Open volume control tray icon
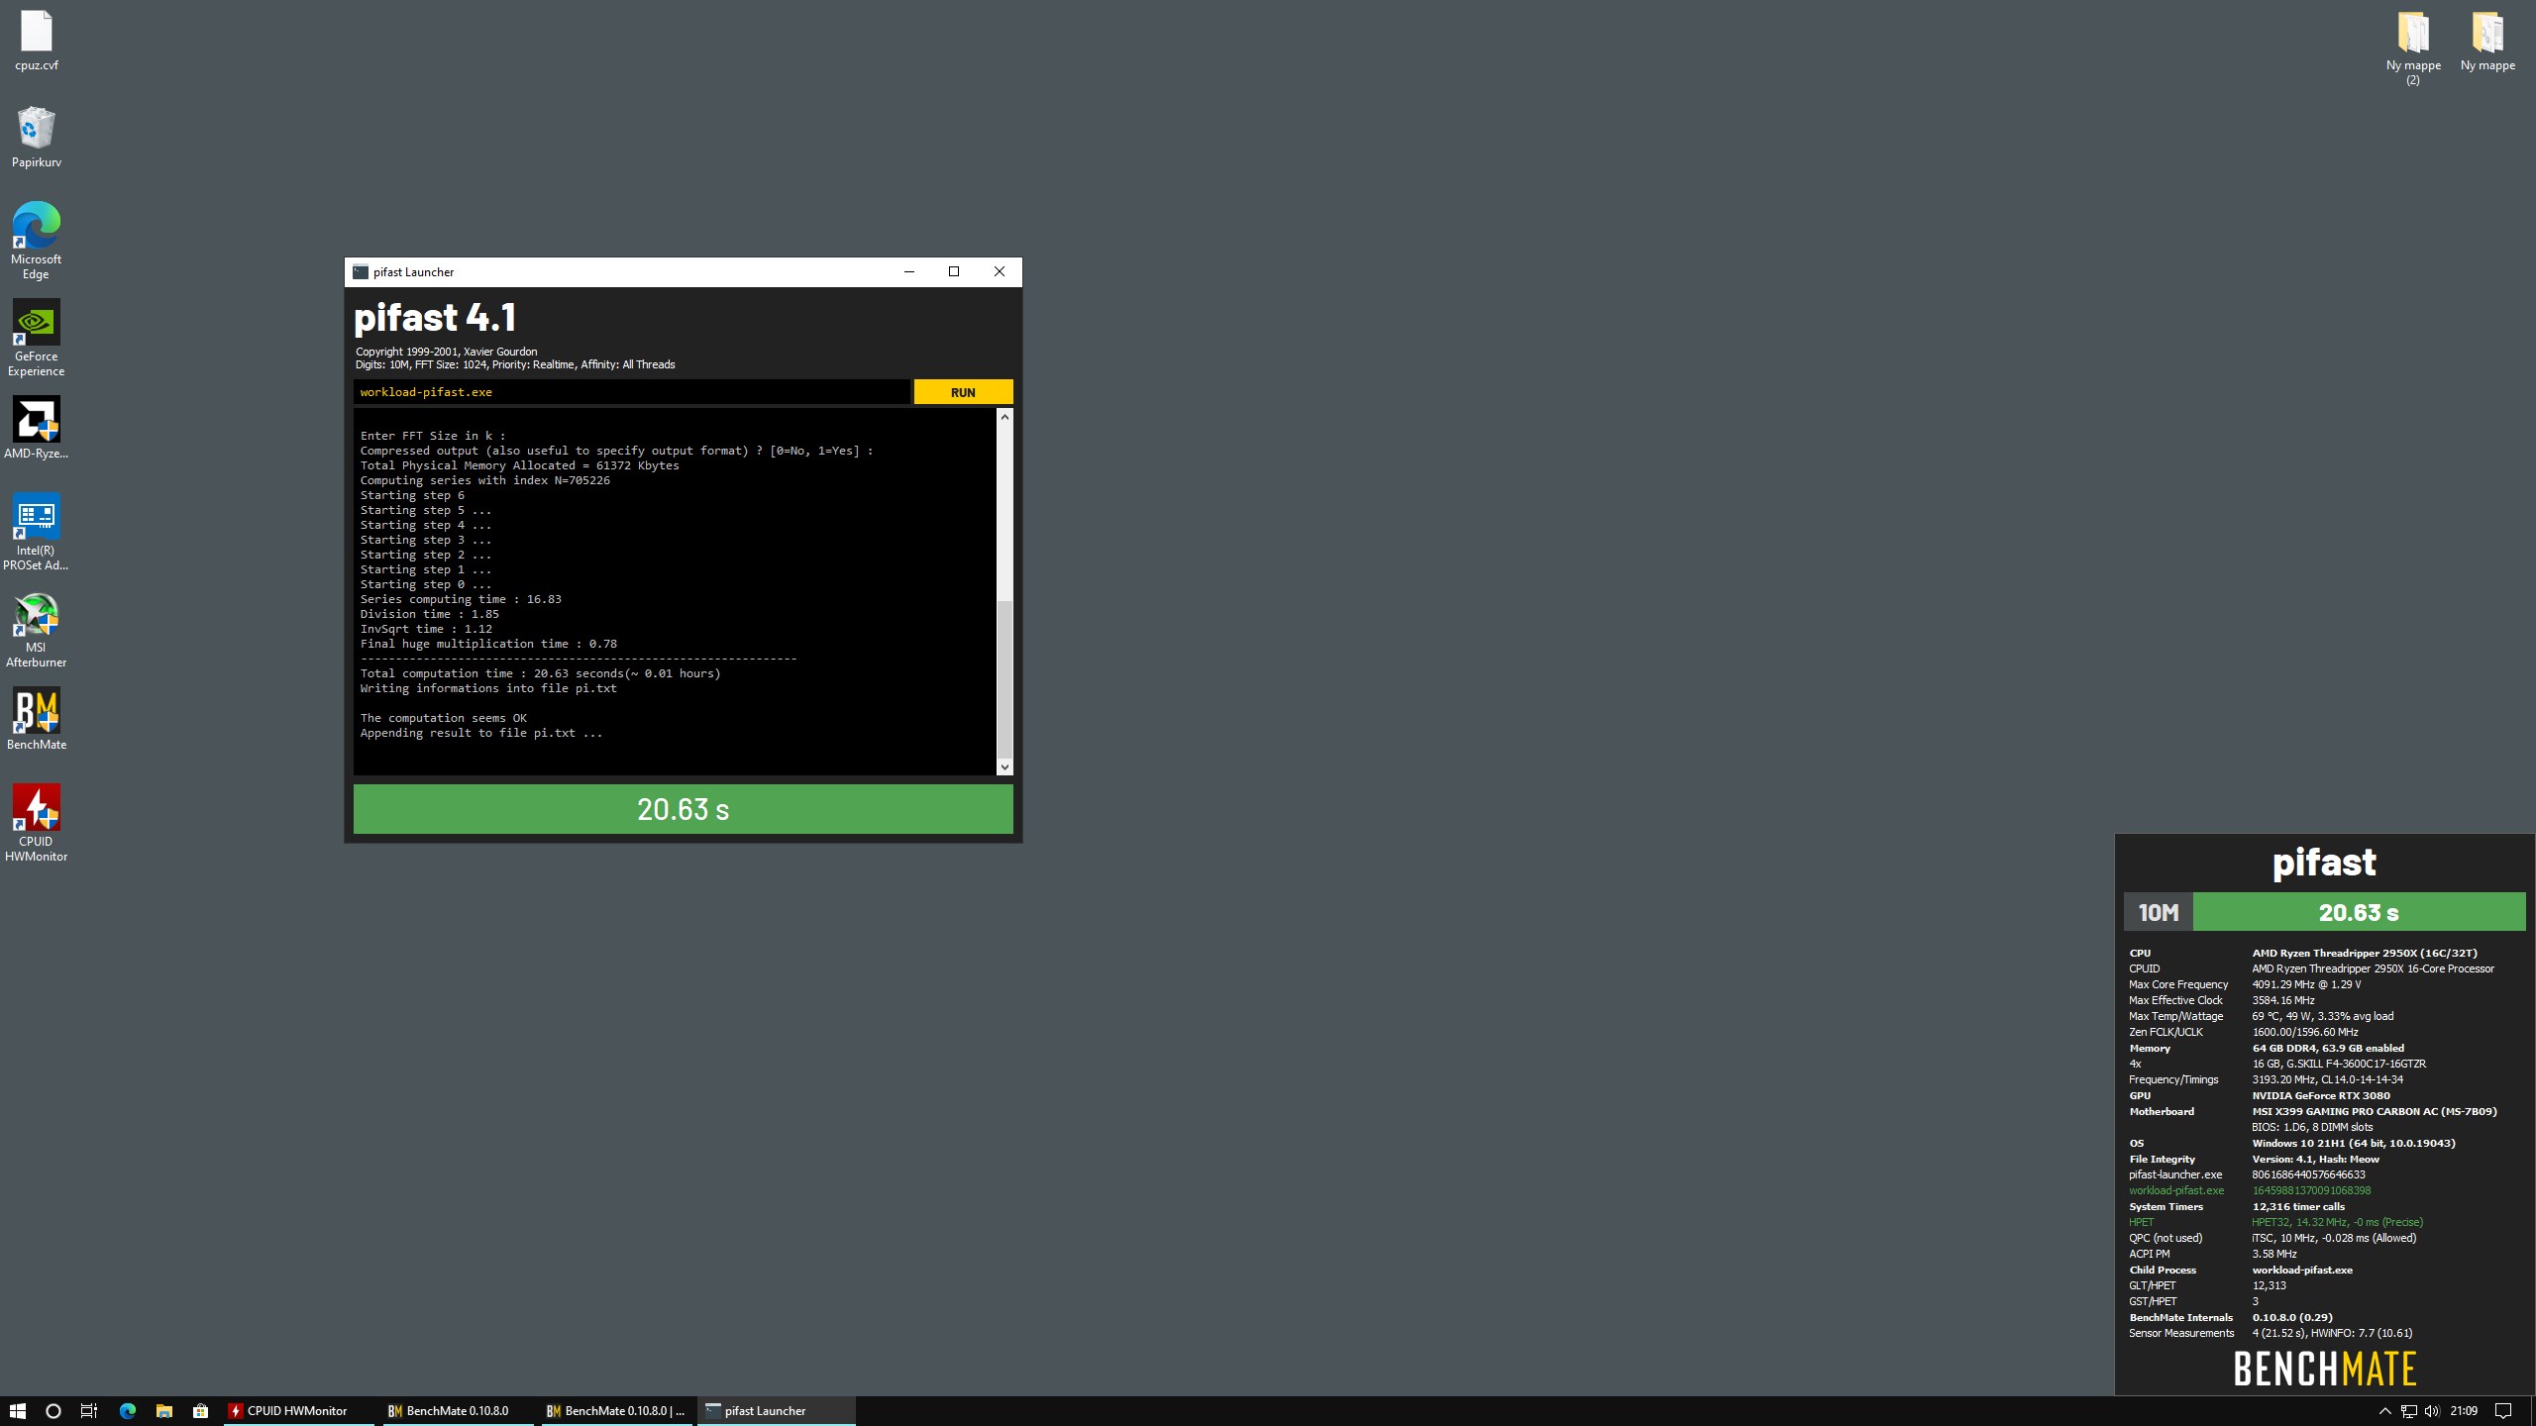2536x1426 pixels. pyautogui.click(x=2432, y=1411)
